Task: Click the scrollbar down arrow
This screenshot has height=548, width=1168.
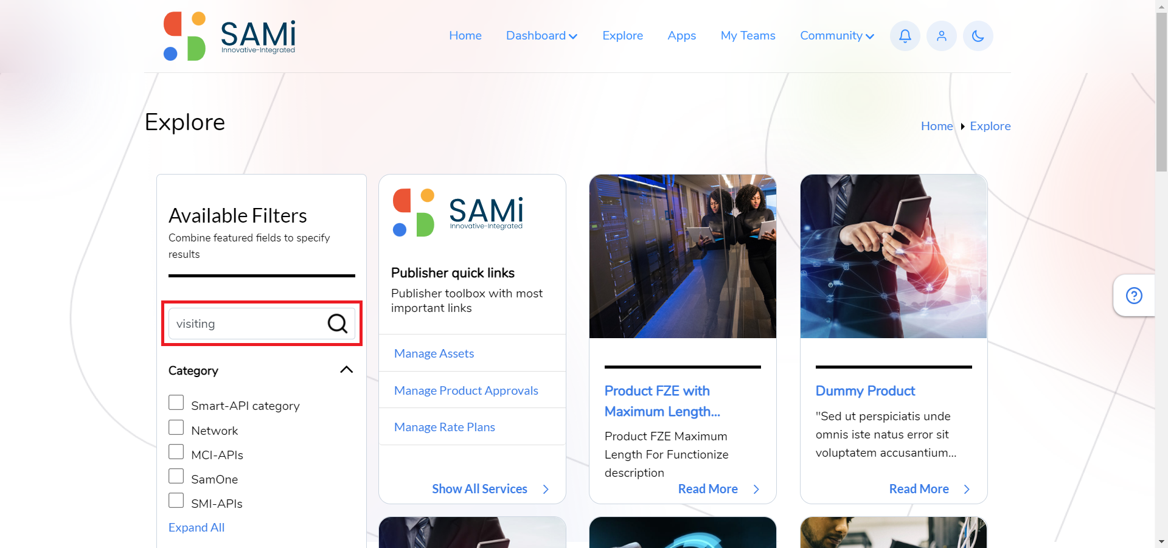Action: tap(1161, 541)
